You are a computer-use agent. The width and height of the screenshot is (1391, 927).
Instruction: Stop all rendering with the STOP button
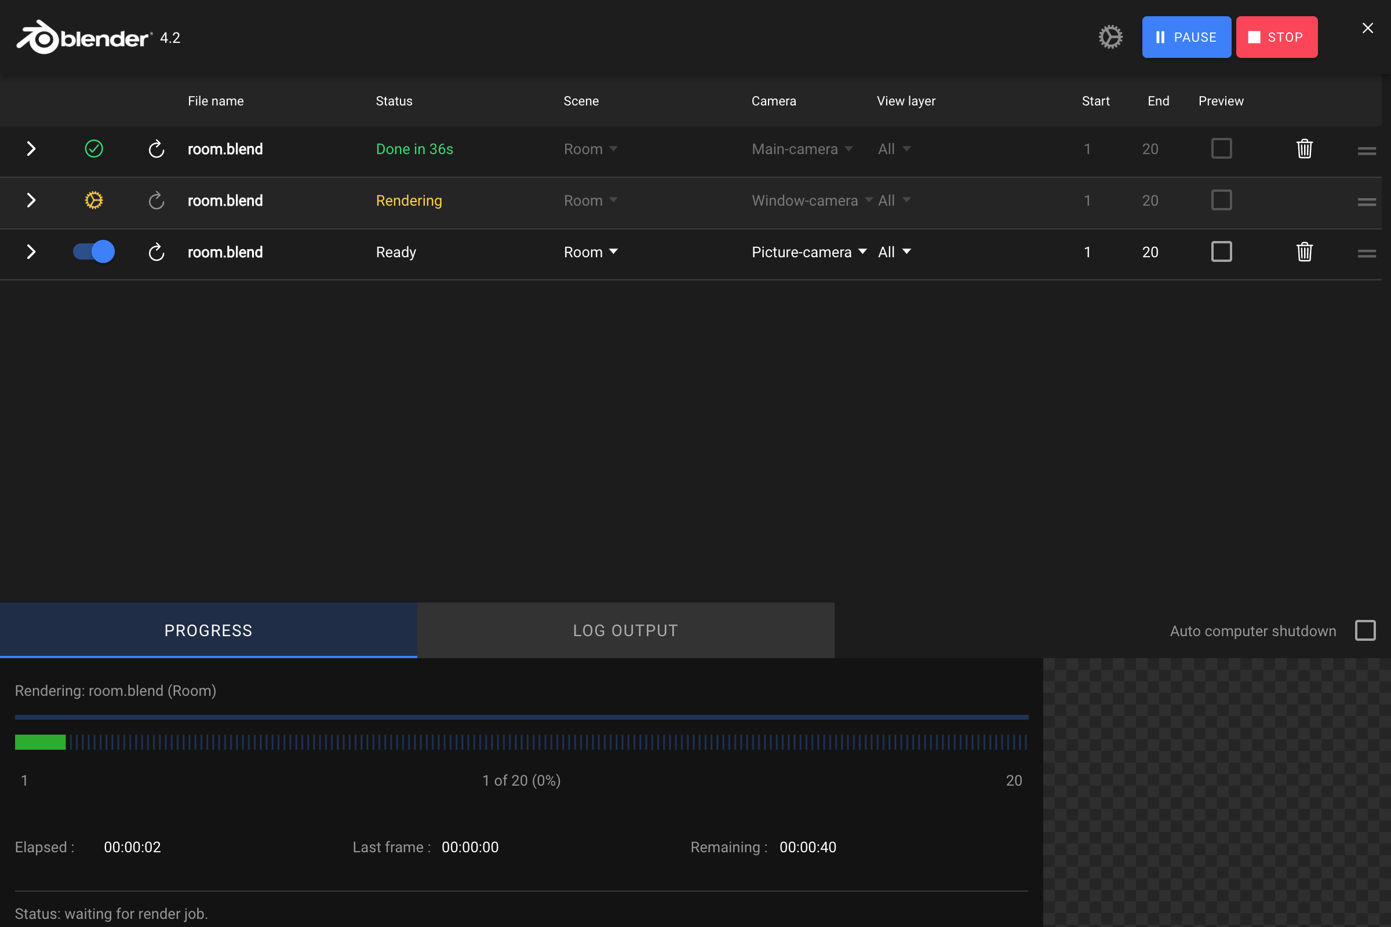coord(1277,37)
